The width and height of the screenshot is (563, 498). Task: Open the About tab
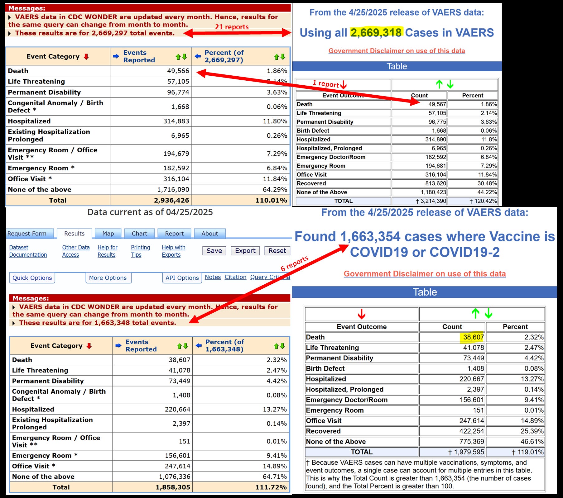[x=210, y=234]
